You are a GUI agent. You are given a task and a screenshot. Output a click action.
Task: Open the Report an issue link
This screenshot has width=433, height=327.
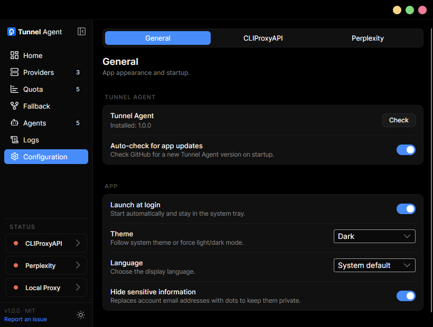(x=25, y=319)
